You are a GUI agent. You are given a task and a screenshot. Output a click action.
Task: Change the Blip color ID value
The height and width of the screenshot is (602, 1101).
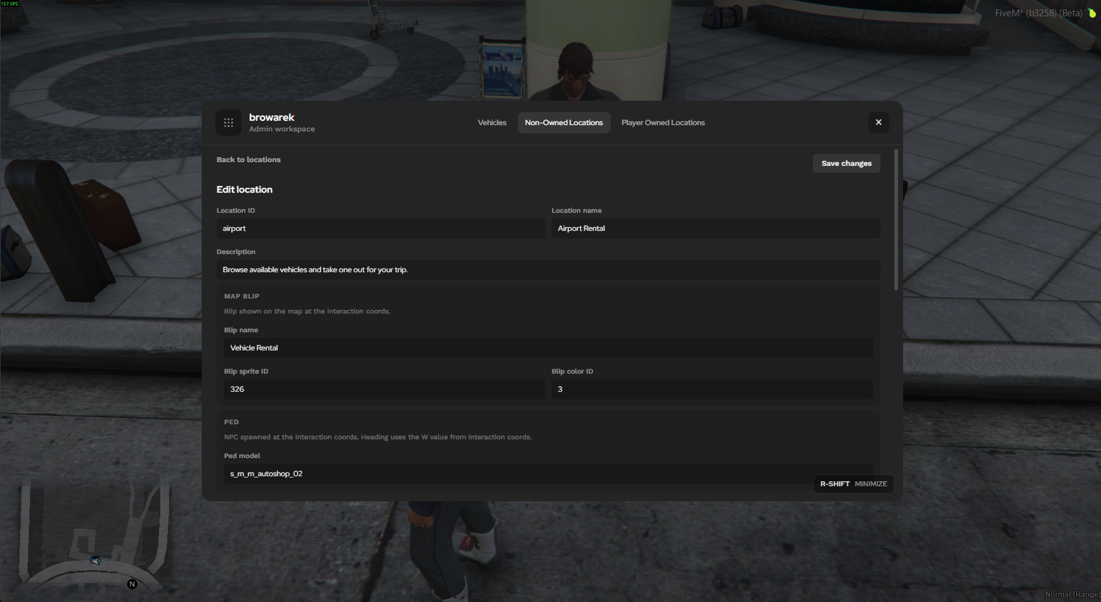[x=712, y=389]
